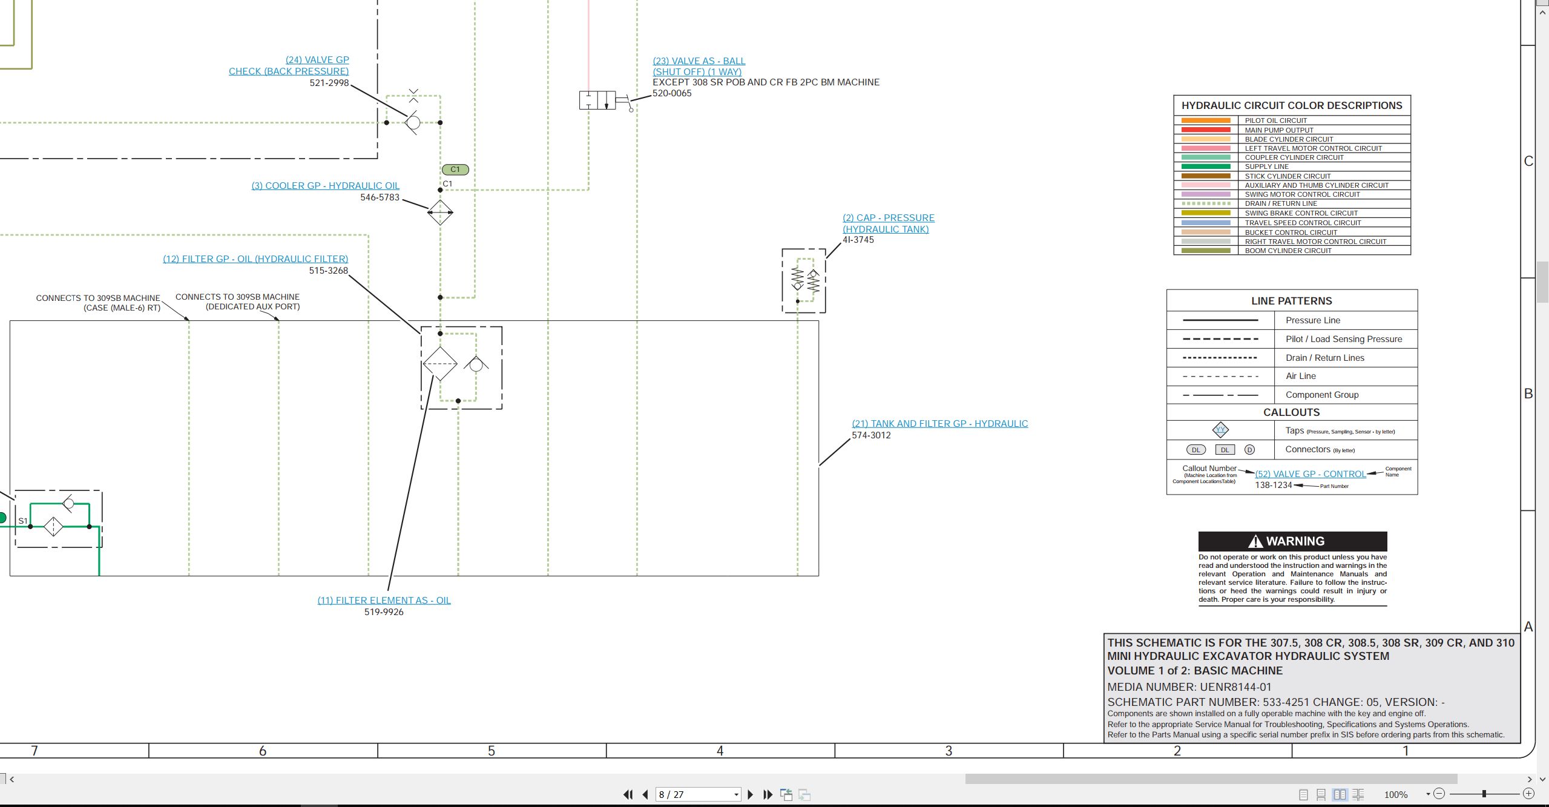Open the (2) CAP - PRESSURE link
1549x807 pixels.
coord(888,218)
